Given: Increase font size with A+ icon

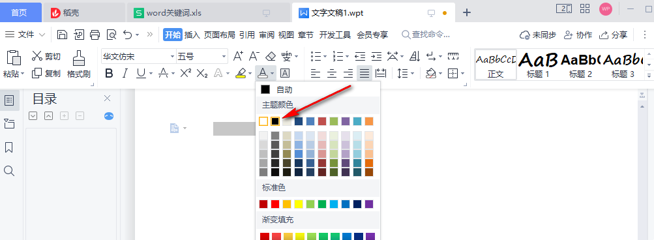Looking at the screenshot, I should point(238,56).
